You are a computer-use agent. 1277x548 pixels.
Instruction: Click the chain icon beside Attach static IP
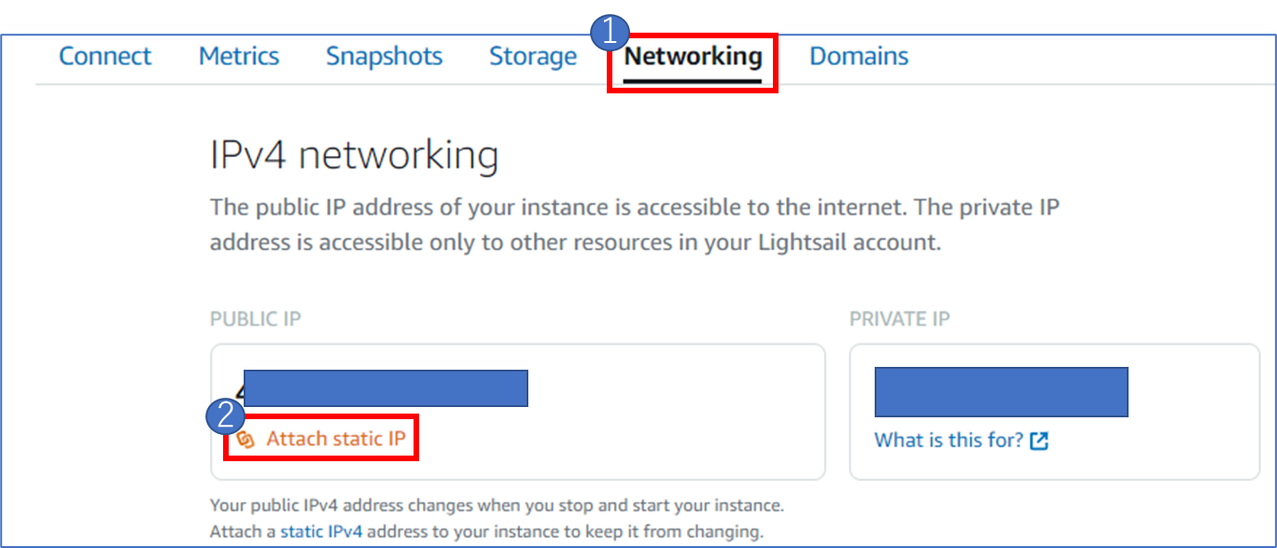246,439
